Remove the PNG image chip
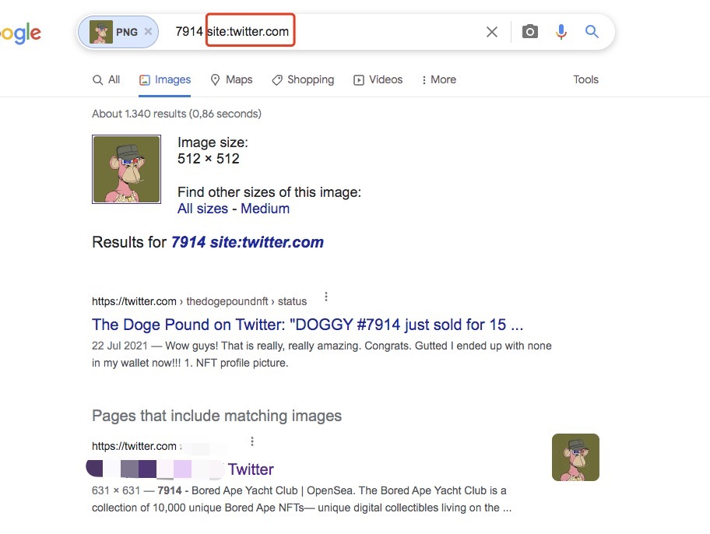This screenshot has width=710, height=534. (148, 32)
